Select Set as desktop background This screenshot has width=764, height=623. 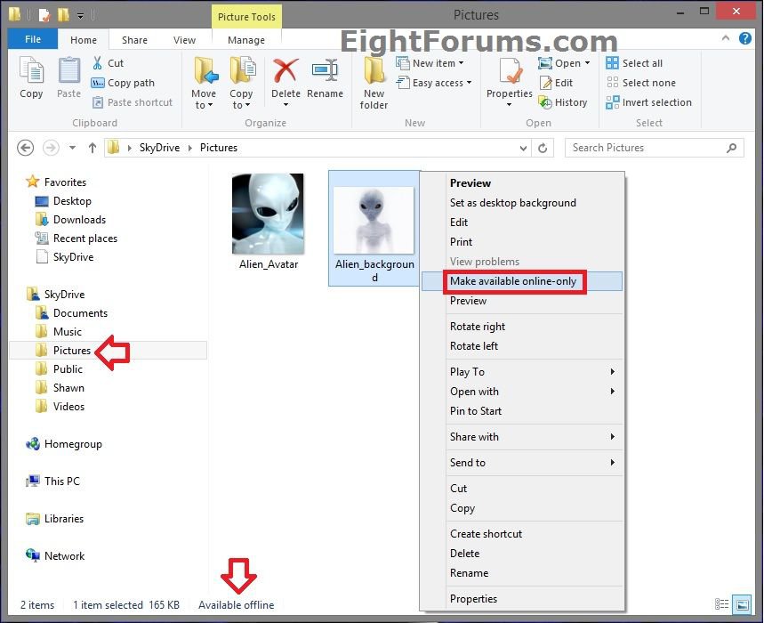pos(512,203)
